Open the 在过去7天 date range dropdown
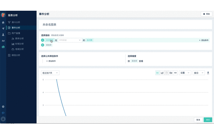Screen dimensions: 214x134 (50, 73)
